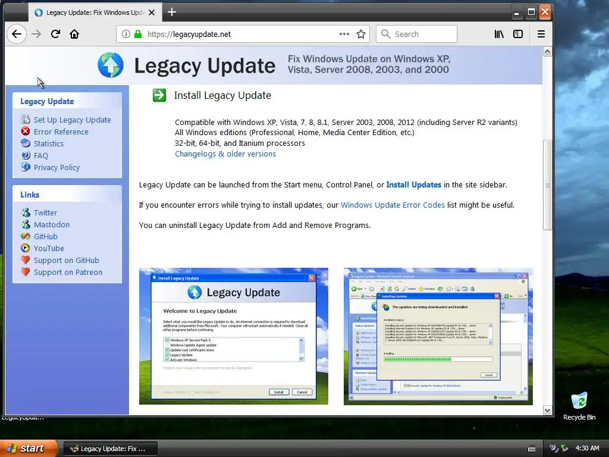Open the Firefox hamburger menu
This screenshot has width=609, height=457.
click(541, 34)
